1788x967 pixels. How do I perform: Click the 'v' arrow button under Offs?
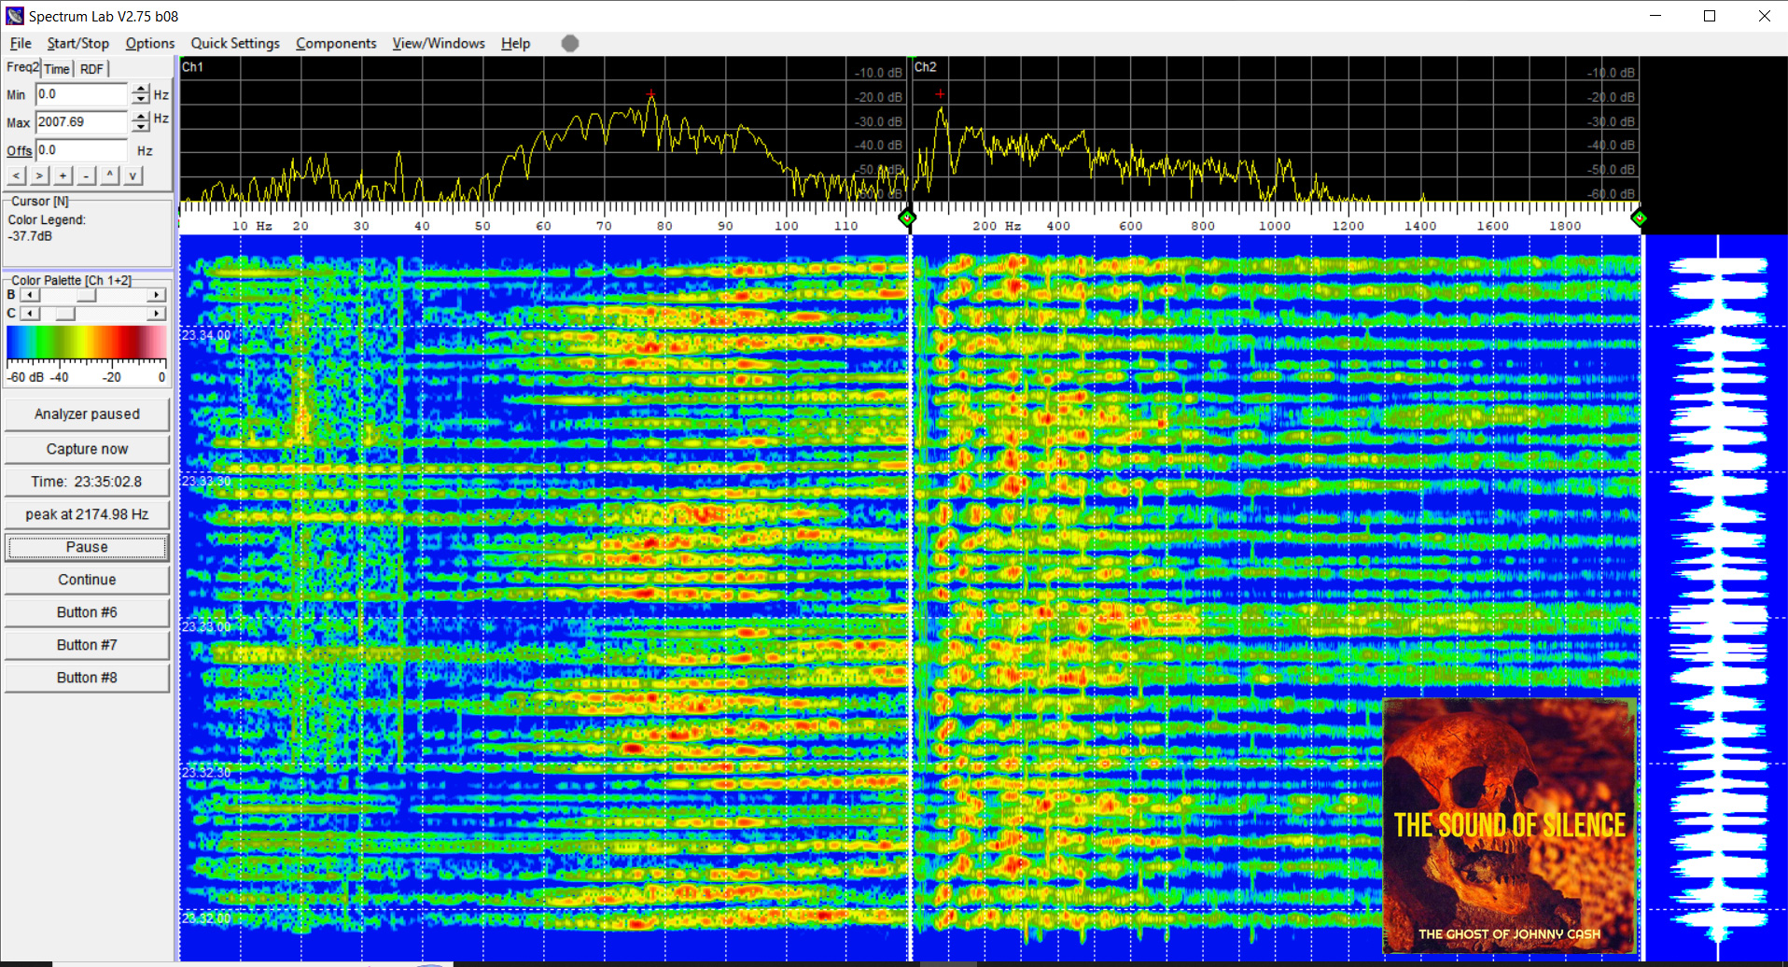click(133, 175)
